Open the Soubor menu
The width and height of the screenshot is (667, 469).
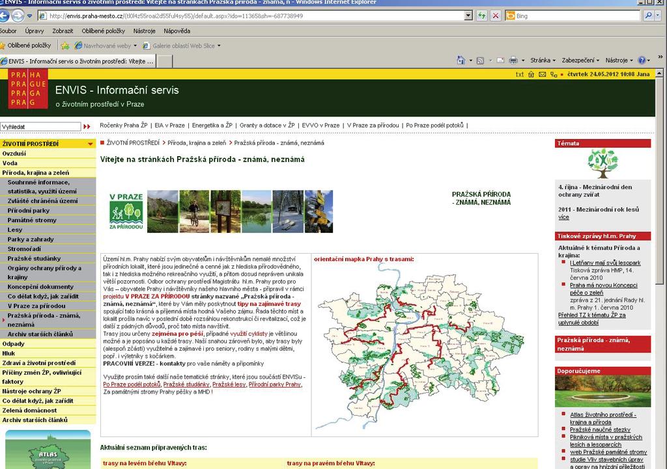coord(8,31)
